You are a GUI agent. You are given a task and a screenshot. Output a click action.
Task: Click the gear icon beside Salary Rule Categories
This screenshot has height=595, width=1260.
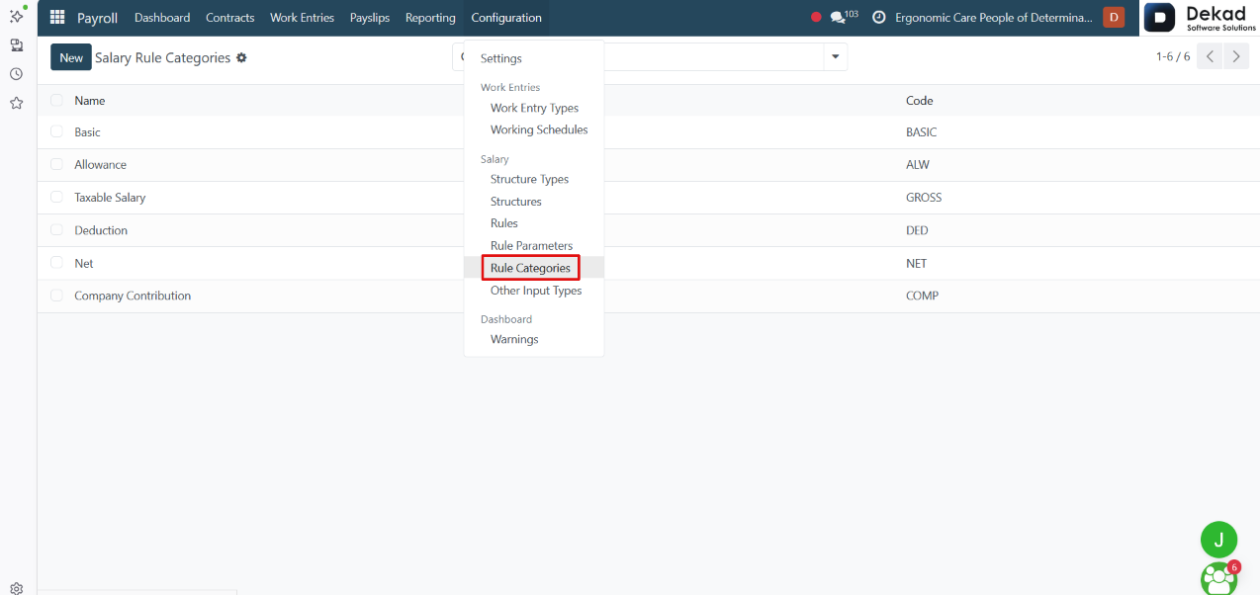[x=241, y=58]
